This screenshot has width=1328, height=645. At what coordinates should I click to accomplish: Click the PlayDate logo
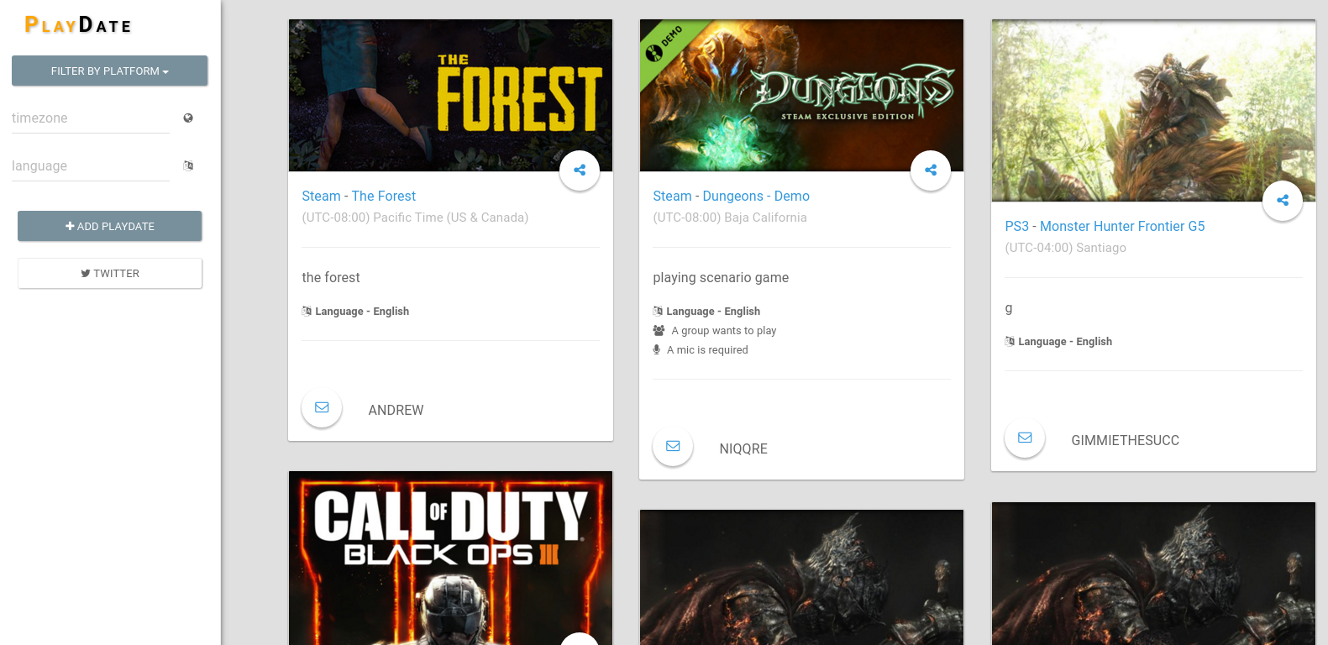coord(78,25)
